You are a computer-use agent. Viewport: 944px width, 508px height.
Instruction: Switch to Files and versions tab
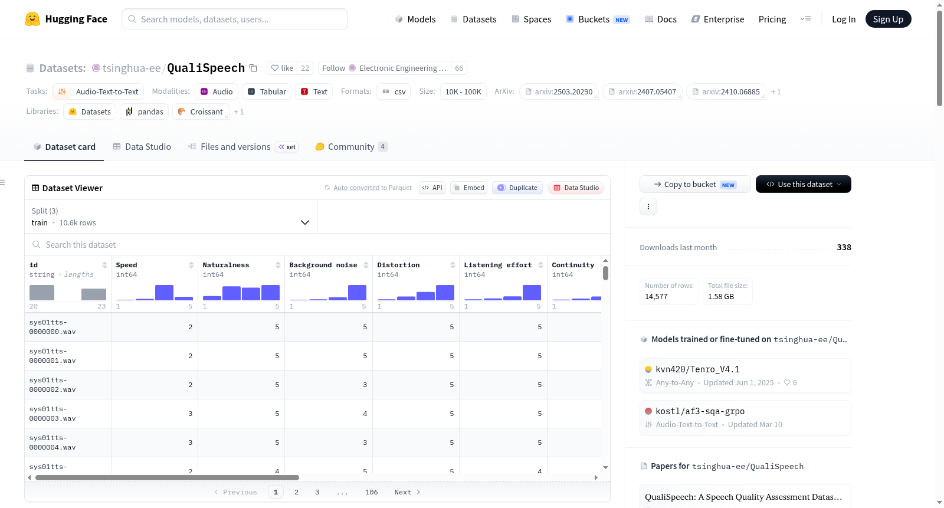tap(243, 146)
